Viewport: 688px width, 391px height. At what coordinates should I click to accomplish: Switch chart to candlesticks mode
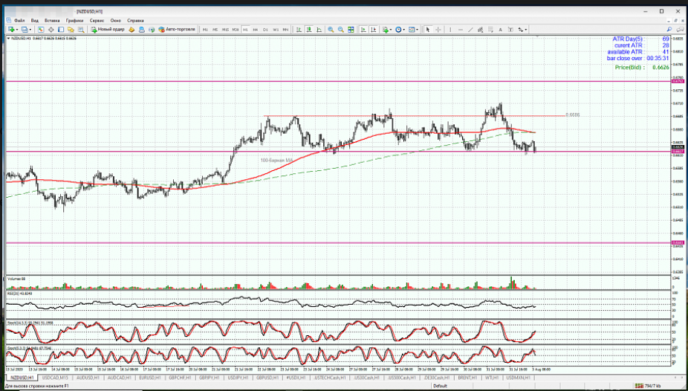[309, 30]
